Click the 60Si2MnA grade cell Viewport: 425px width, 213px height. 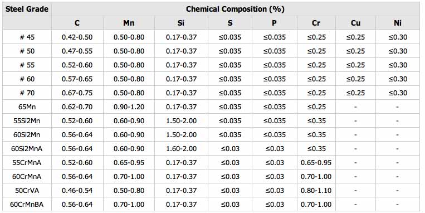pyautogui.click(x=27, y=149)
